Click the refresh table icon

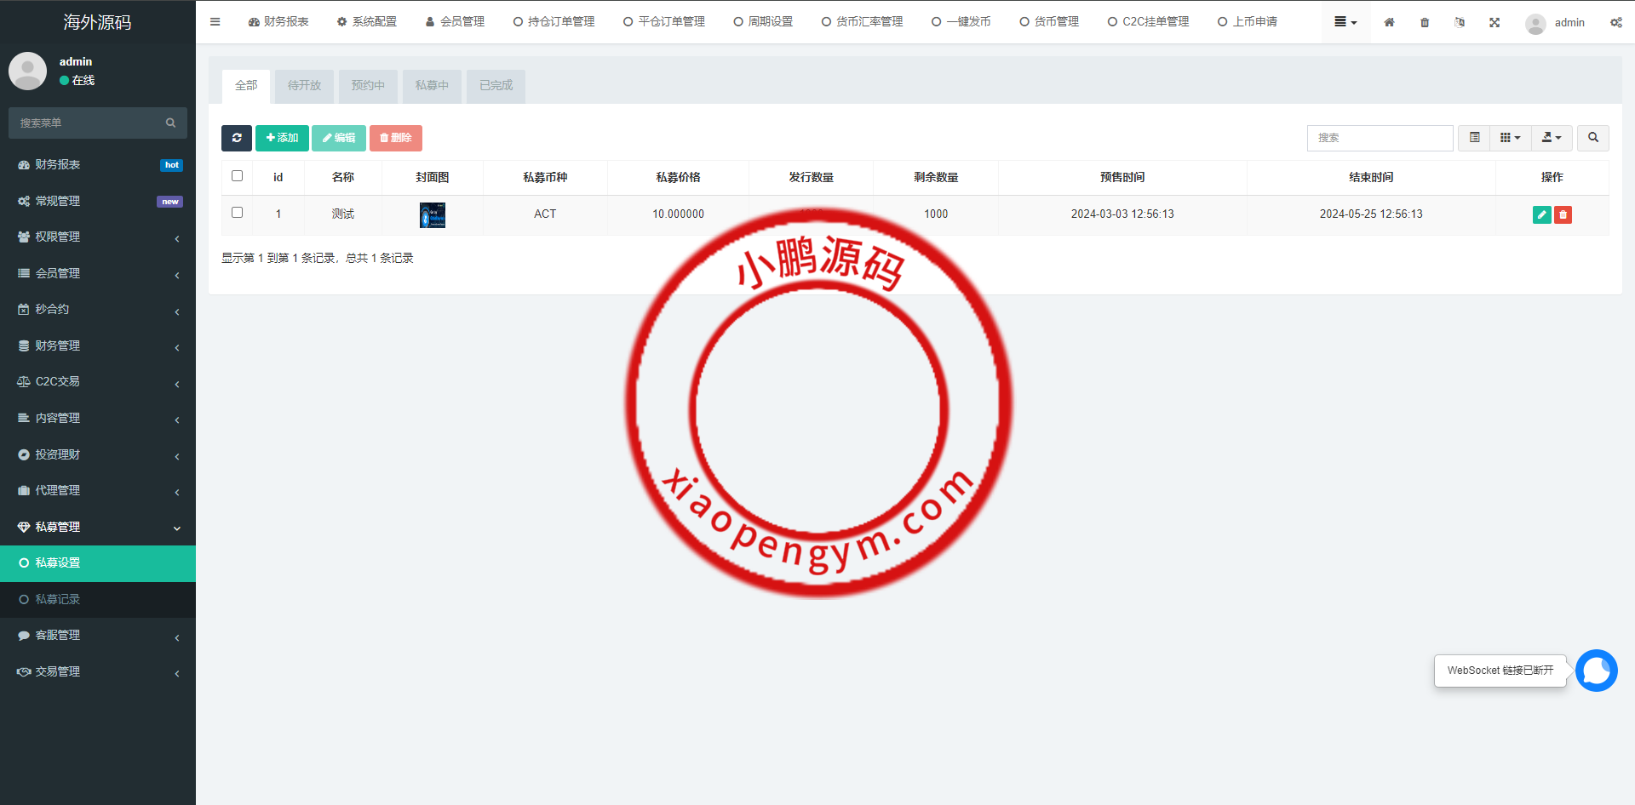237,138
